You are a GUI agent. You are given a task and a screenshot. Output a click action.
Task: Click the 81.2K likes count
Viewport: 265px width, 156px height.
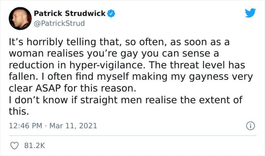pos(35,145)
